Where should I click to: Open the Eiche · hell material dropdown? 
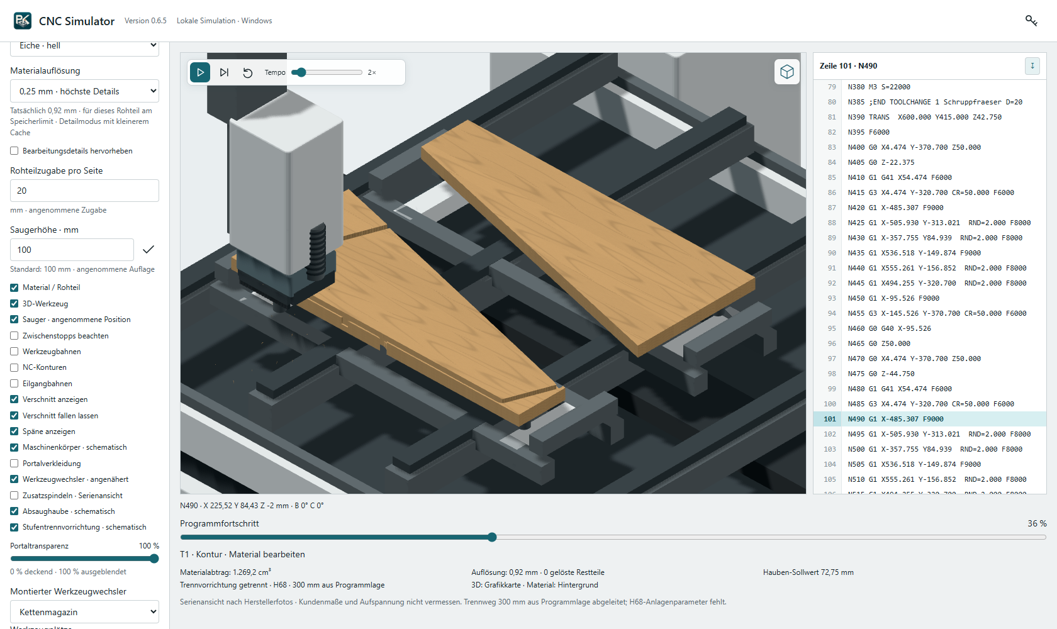pyautogui.click(x=84, y=46)
